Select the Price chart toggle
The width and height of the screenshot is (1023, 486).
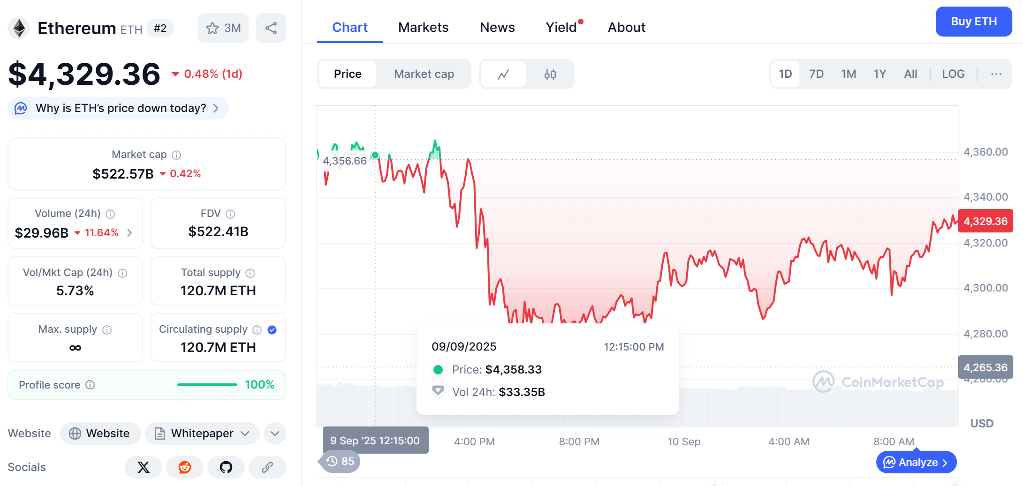pos(348,74)
